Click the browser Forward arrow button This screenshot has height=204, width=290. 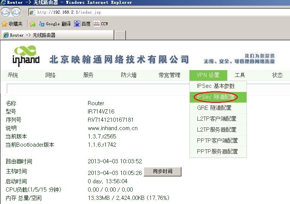[16, 12]
